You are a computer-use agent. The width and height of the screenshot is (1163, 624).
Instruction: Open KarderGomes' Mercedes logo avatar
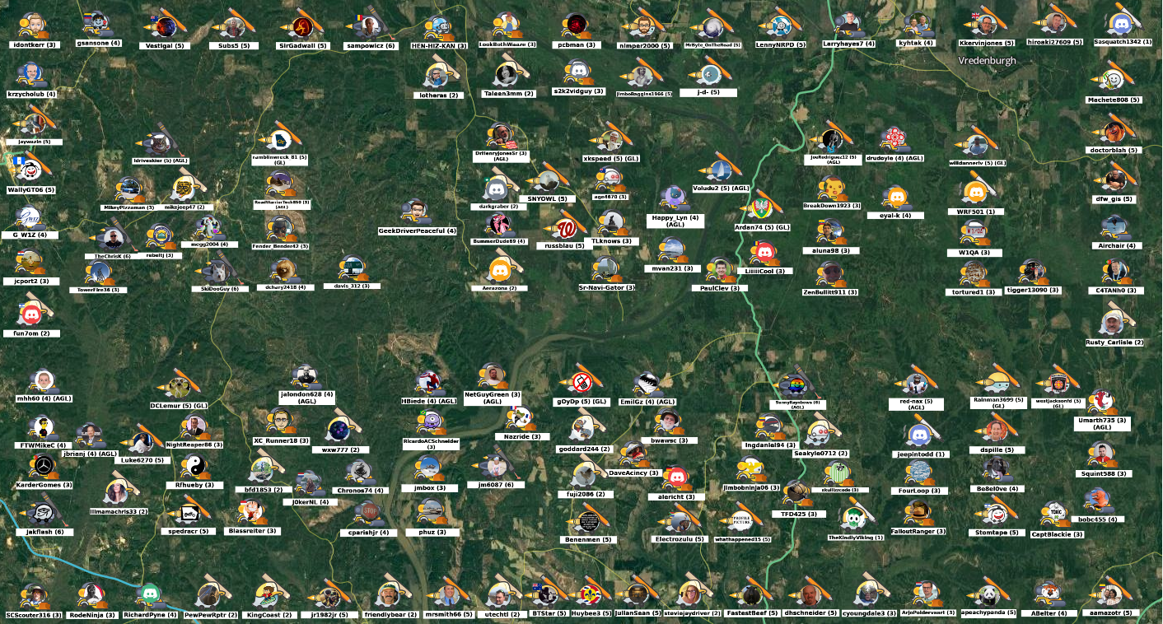pyautogui.click(x=43, y=466)
